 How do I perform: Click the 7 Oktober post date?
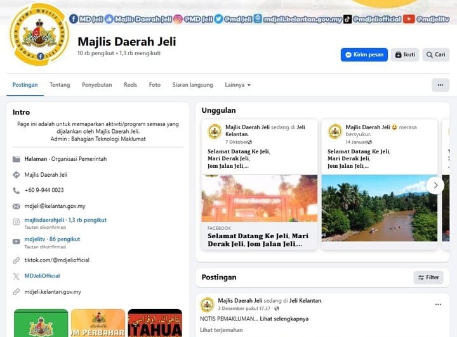(x=236, y=142)
